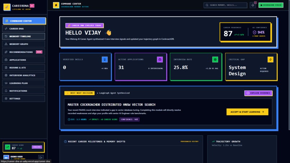Click the clock icon beside Recent Career Milestones
290x163 pixels.
pyautogui.click(x=65, y=141)
